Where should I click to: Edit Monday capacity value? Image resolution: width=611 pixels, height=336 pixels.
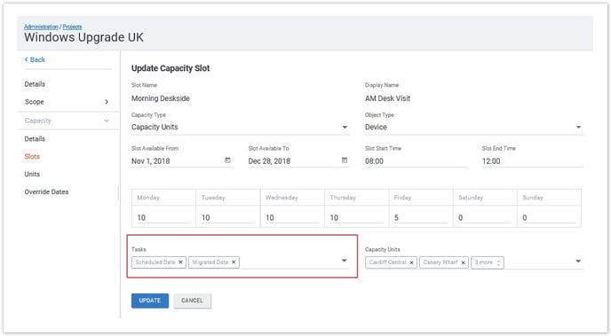pos(163,218)
